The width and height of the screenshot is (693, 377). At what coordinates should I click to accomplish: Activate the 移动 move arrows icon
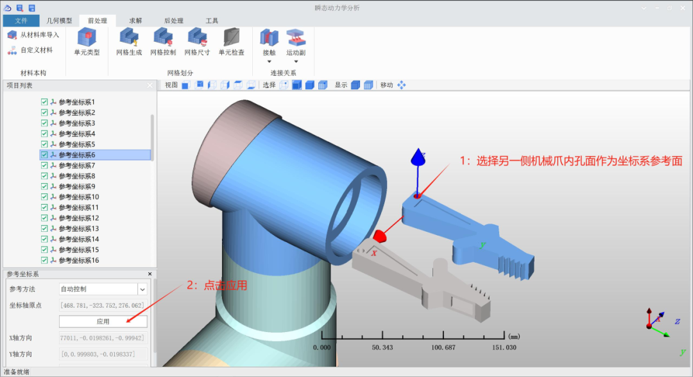pyautogui.click(x=401, y=85)
